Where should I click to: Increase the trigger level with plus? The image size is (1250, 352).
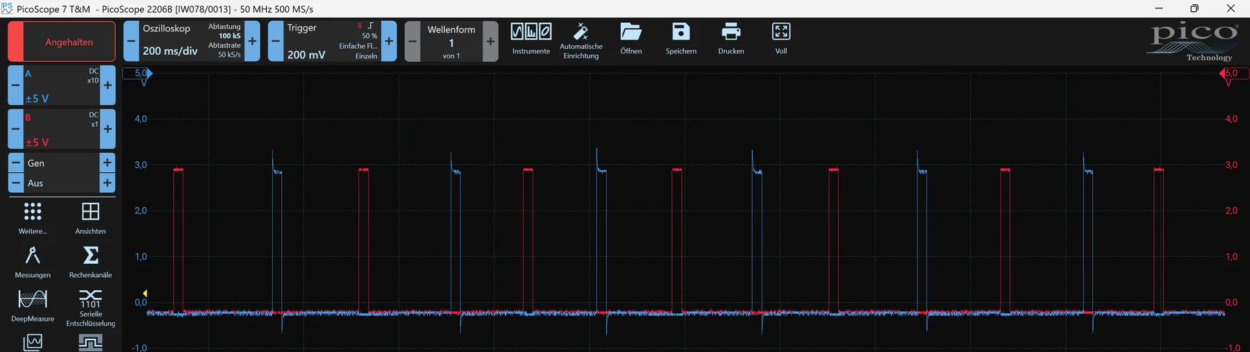point(389,41)
